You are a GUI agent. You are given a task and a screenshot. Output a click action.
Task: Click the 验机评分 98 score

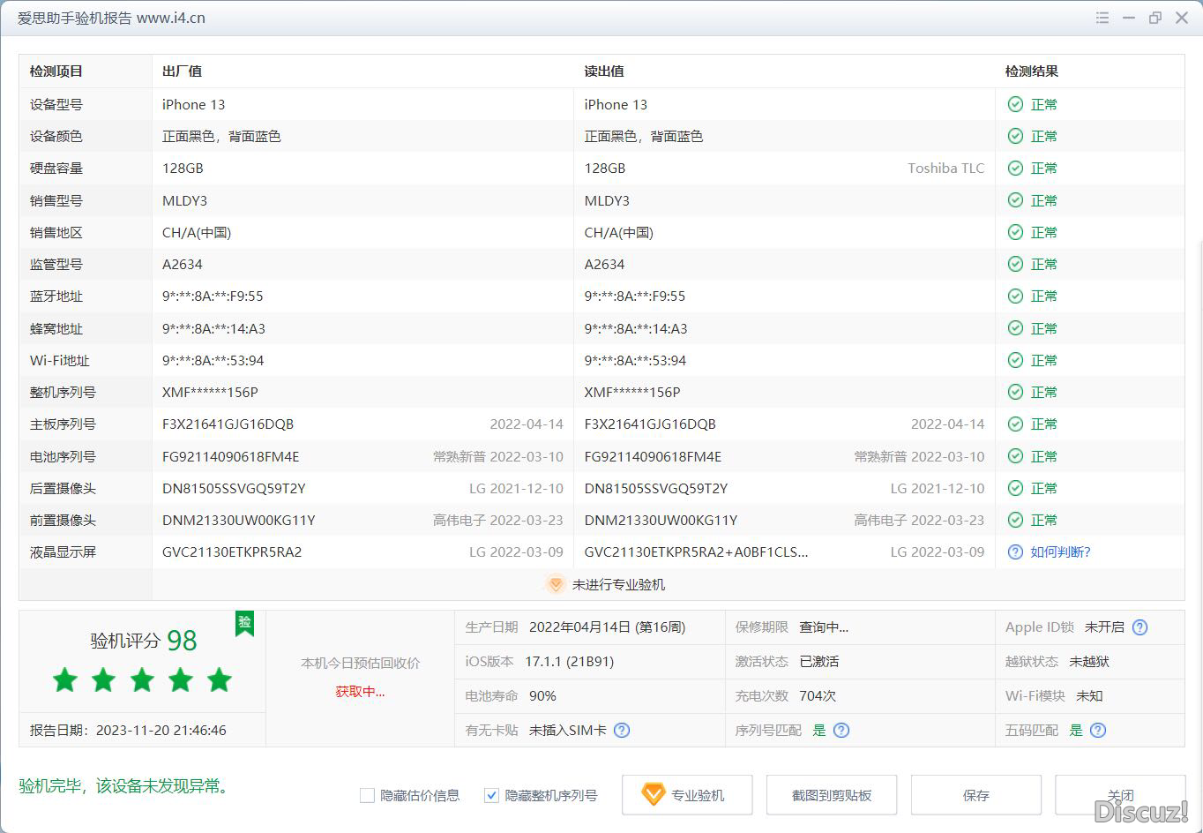point(144,640)
